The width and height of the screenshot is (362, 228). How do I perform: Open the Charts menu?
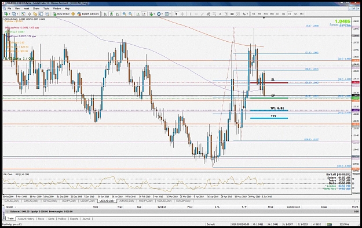pos(36,8)
